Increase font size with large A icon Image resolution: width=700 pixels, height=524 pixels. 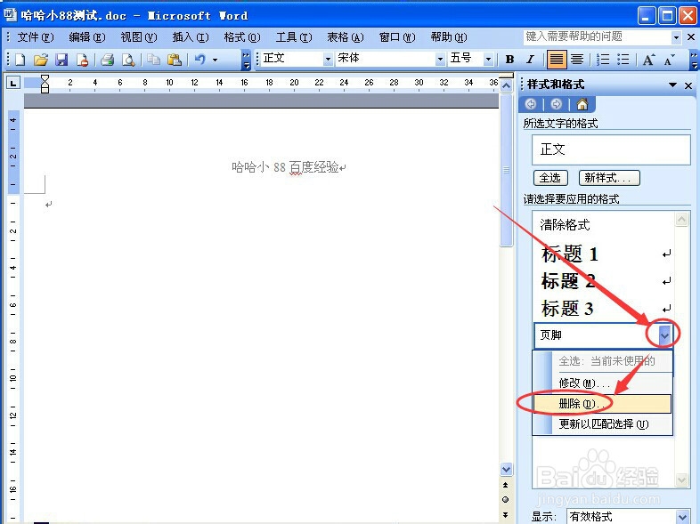pos(648,60)
